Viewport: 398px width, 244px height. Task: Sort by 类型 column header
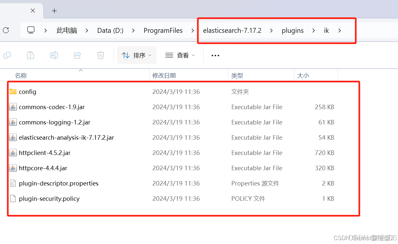(237, 75)
